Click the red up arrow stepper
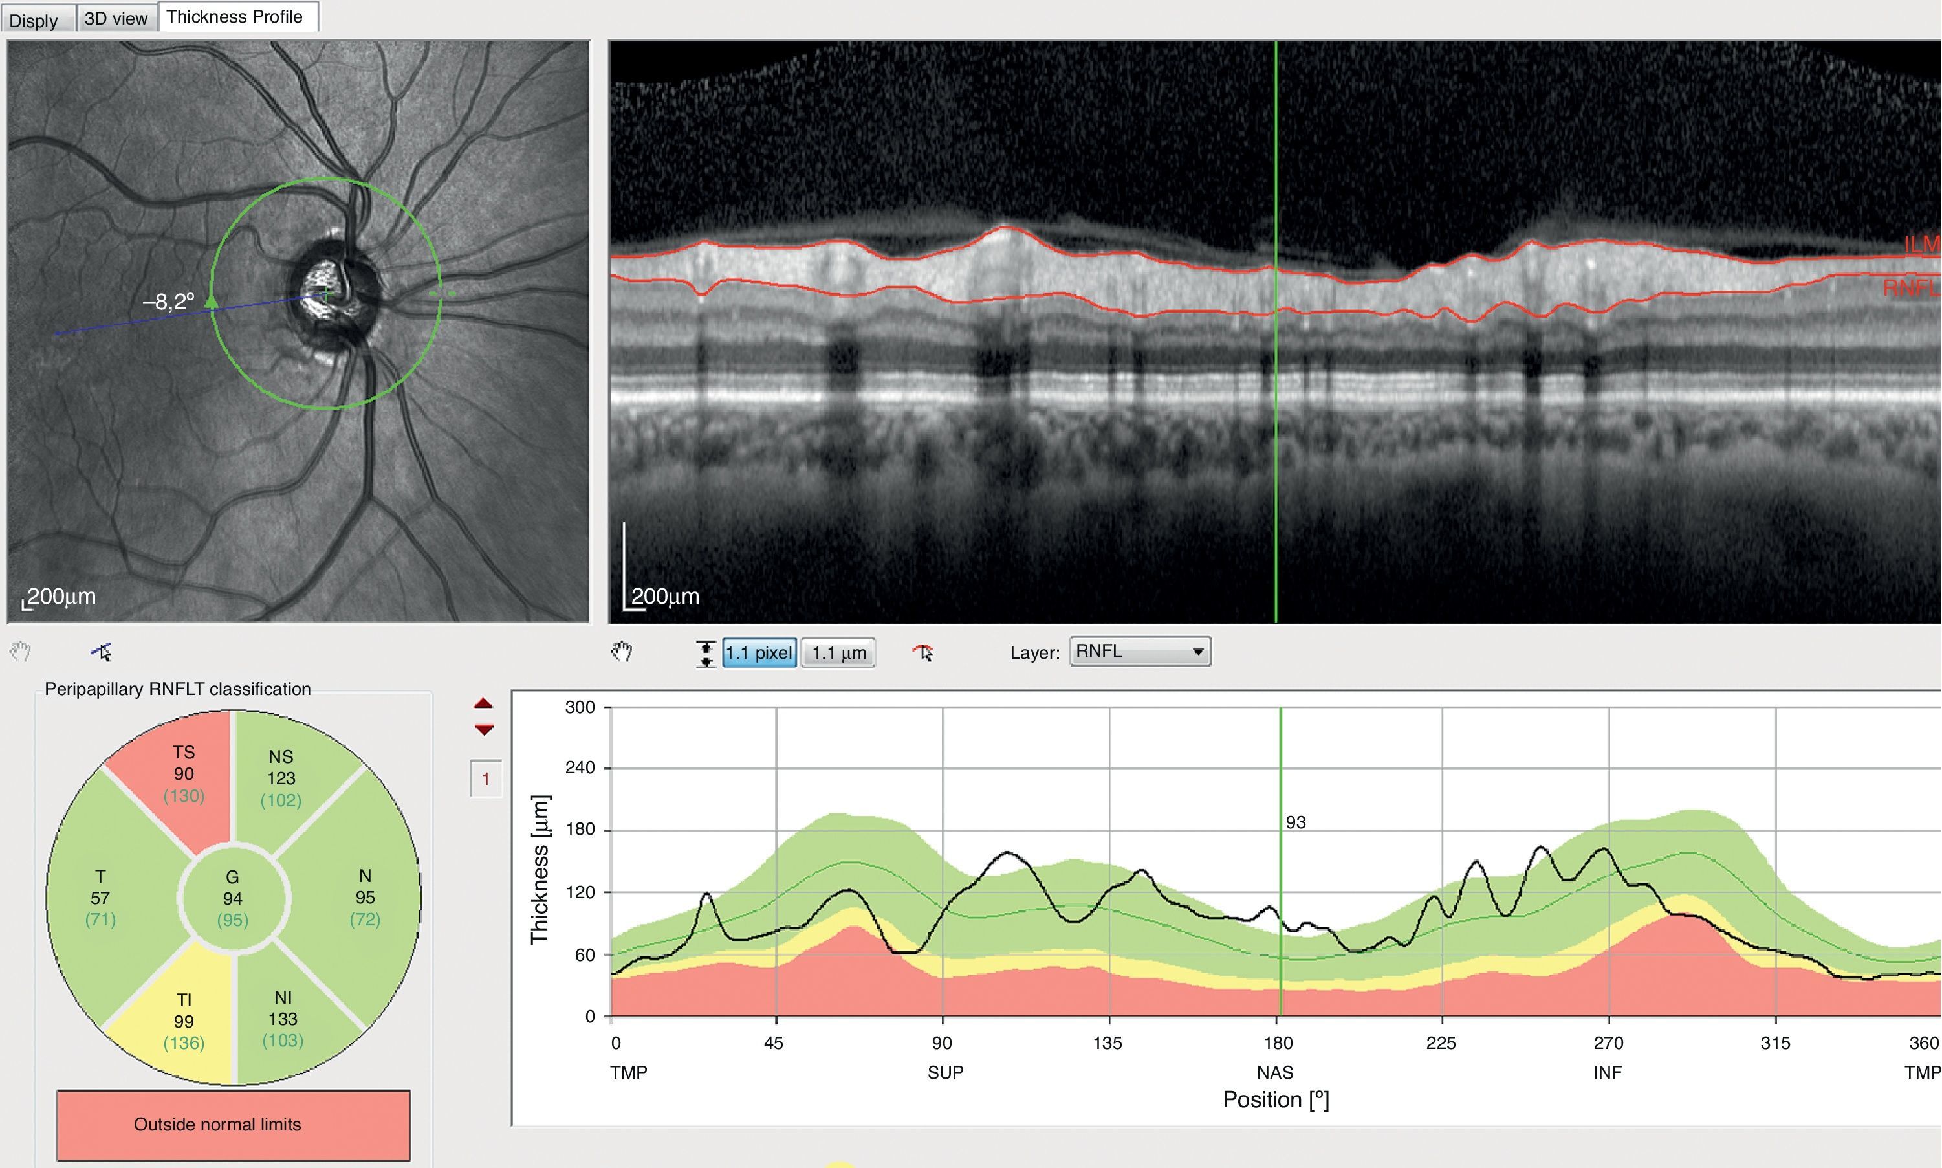This screenshot has width=1942, height=1168. (x=484, y=703)
